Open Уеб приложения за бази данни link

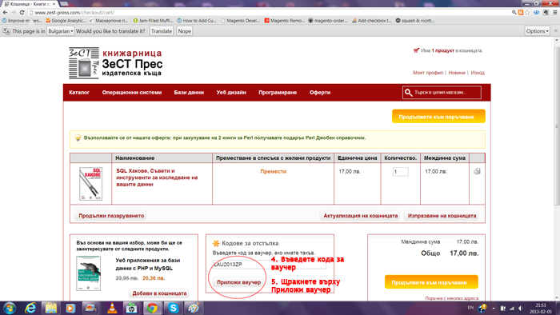[x=148, y=265]
